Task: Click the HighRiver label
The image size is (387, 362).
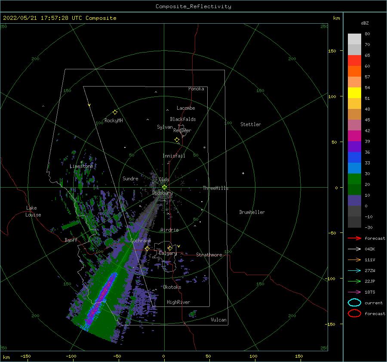Action: [x=178, y=302]
